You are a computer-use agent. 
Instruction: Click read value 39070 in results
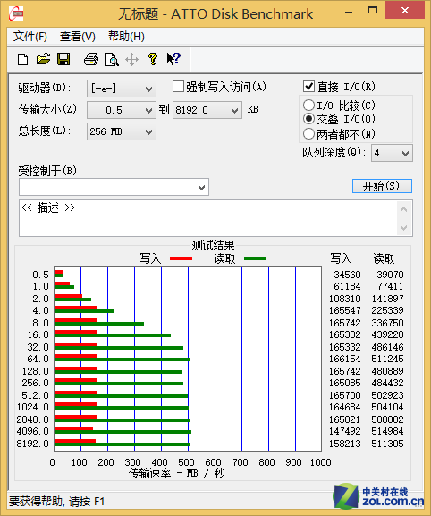click(390, 275)
